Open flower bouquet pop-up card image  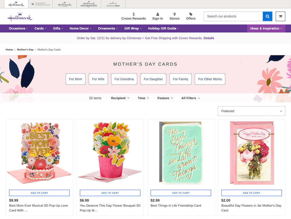[110, 152]
